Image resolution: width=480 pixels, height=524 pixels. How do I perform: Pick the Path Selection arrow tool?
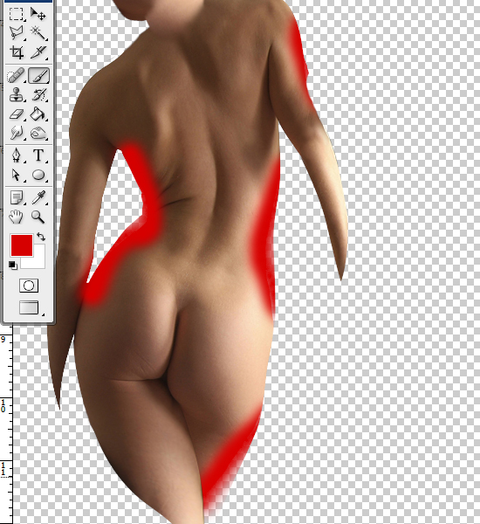16,175
